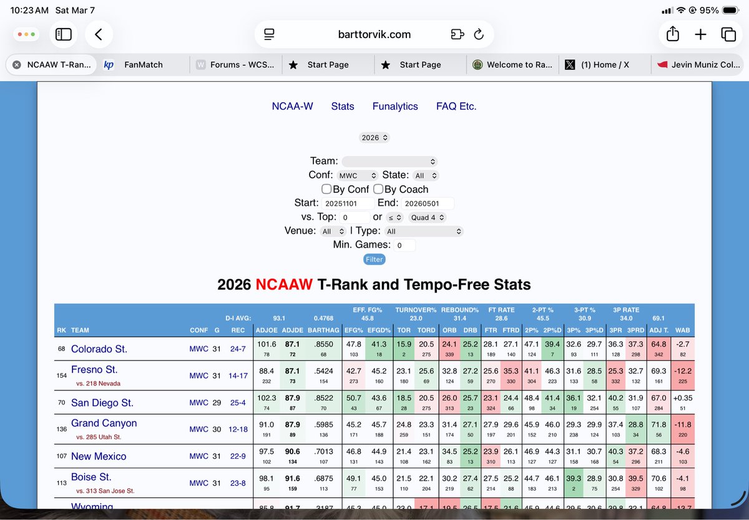The height and width of the screenshot is (520, 749).
Task: Open the Share sheet icon
Action: coord(672,34)
